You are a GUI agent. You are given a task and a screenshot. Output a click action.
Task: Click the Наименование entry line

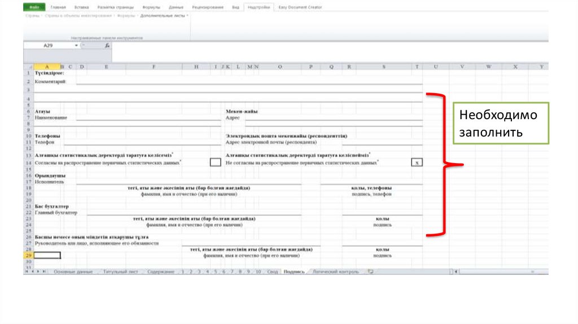click(x=148, y=118)
